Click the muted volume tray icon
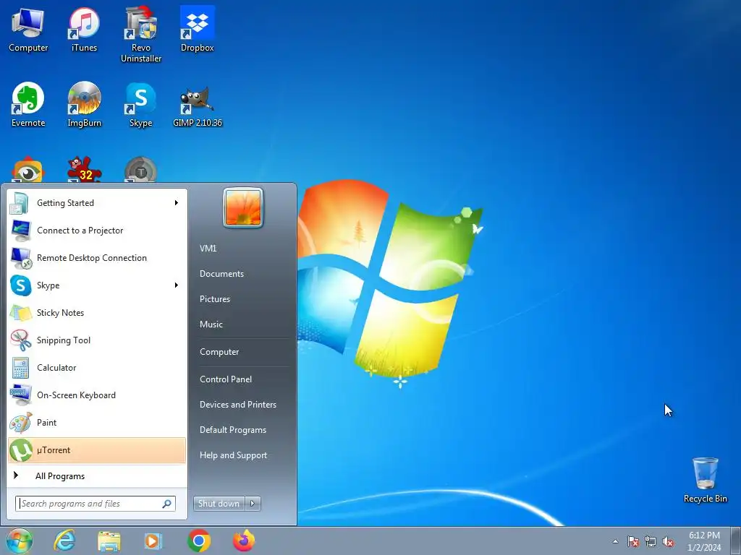 (668, 541)
